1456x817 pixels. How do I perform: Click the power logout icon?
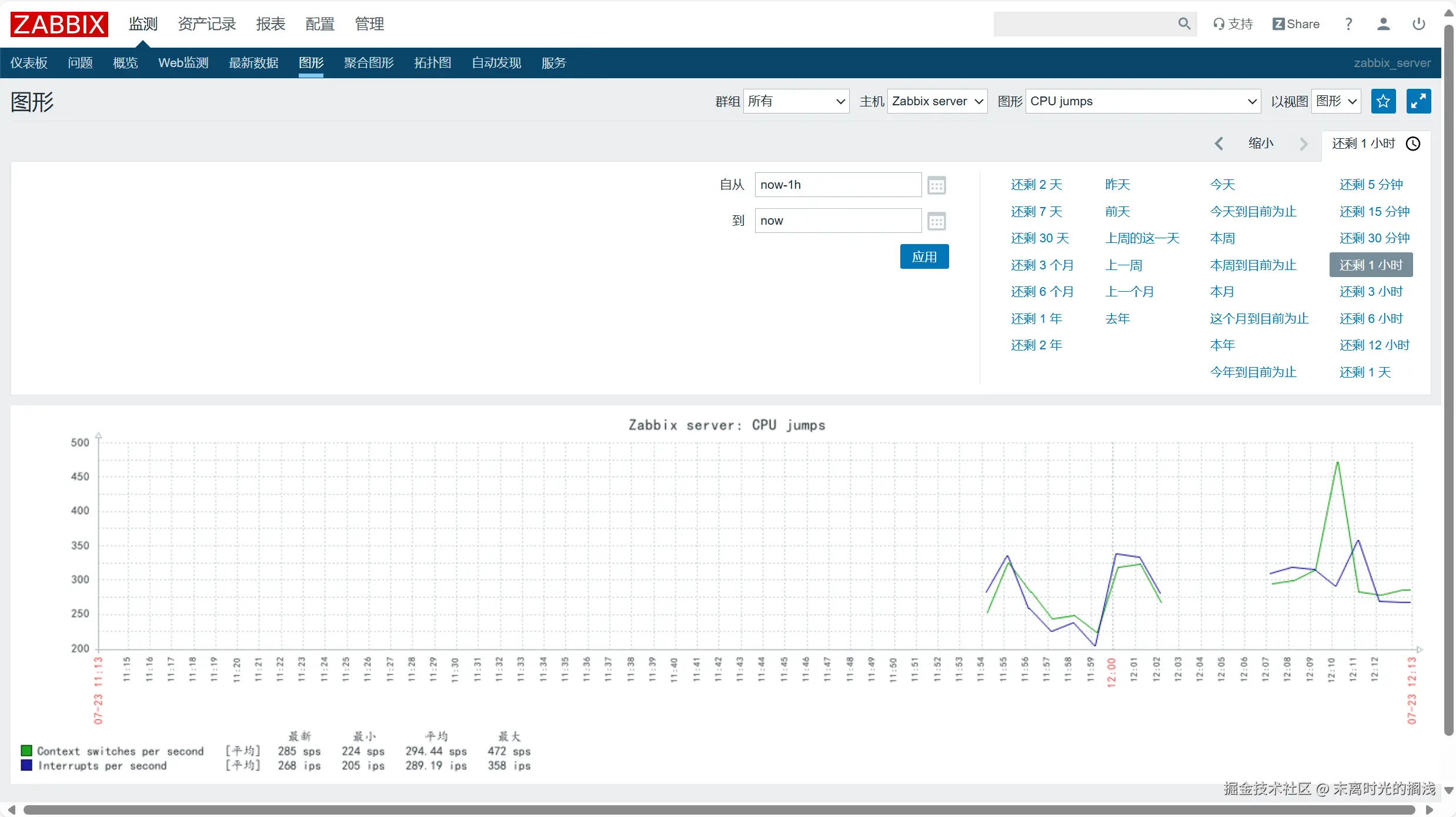(x=1418, y=24)
